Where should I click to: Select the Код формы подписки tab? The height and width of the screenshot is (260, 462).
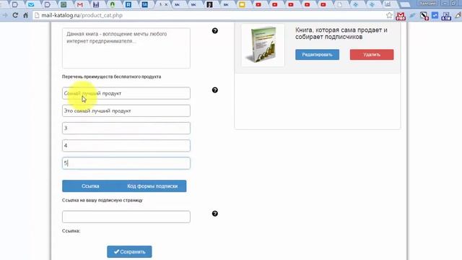tap(152, 186)
